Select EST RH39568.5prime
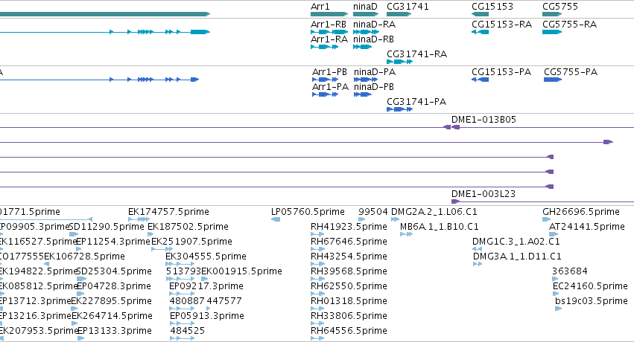This screenshot has width=634, height=342. pos(349,271)
